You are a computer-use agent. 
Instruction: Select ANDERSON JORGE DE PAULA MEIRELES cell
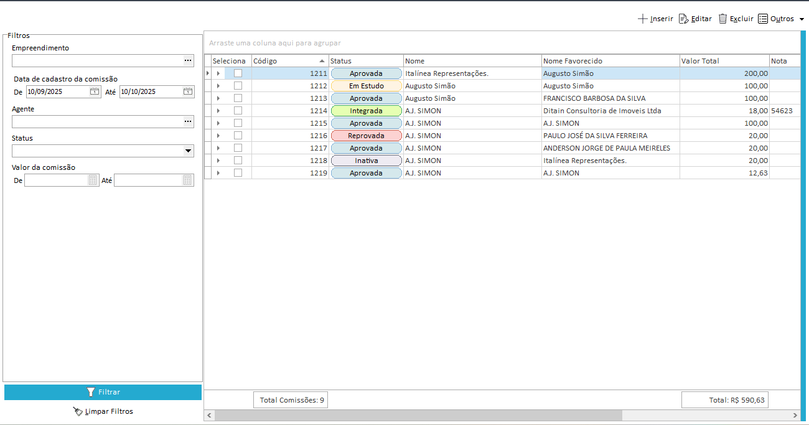coord(610,148)
